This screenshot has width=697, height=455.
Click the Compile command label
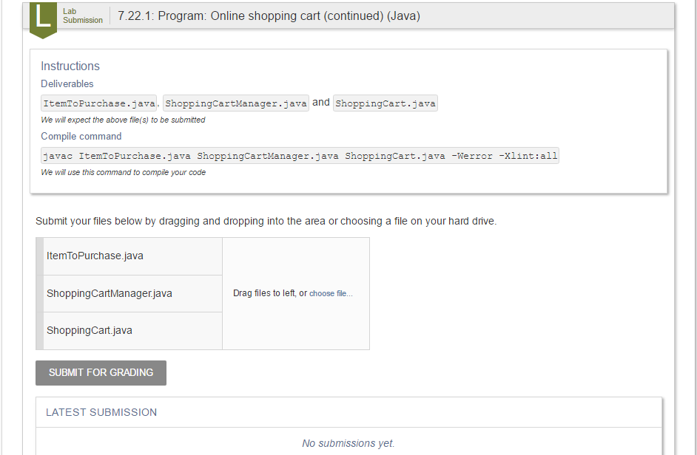click(x=81, y=136)
